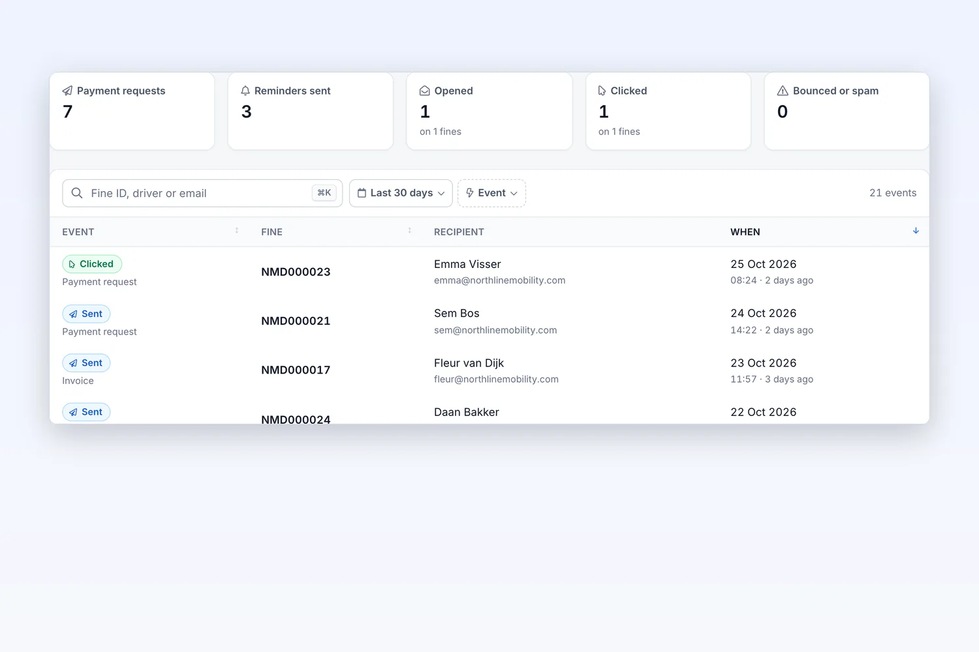This screenshot has height=652, width=979.
Task: Click the date 23 Oct 2026
Action: click(764, 363)
